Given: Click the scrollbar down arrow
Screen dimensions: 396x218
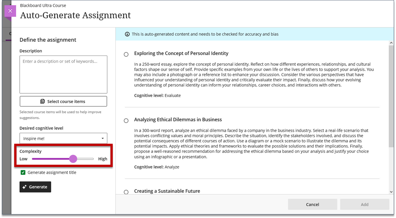Looking at the screenshot, I should tap(391, 192).
